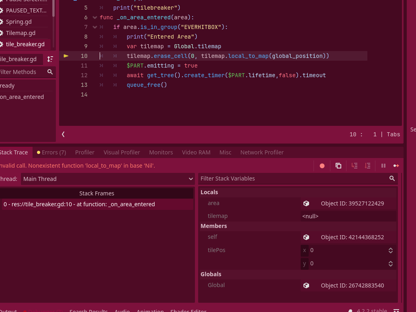The image size is (416, 312).
Task: Open Tilemap.gd script in list
Action: tap(20, 33)
